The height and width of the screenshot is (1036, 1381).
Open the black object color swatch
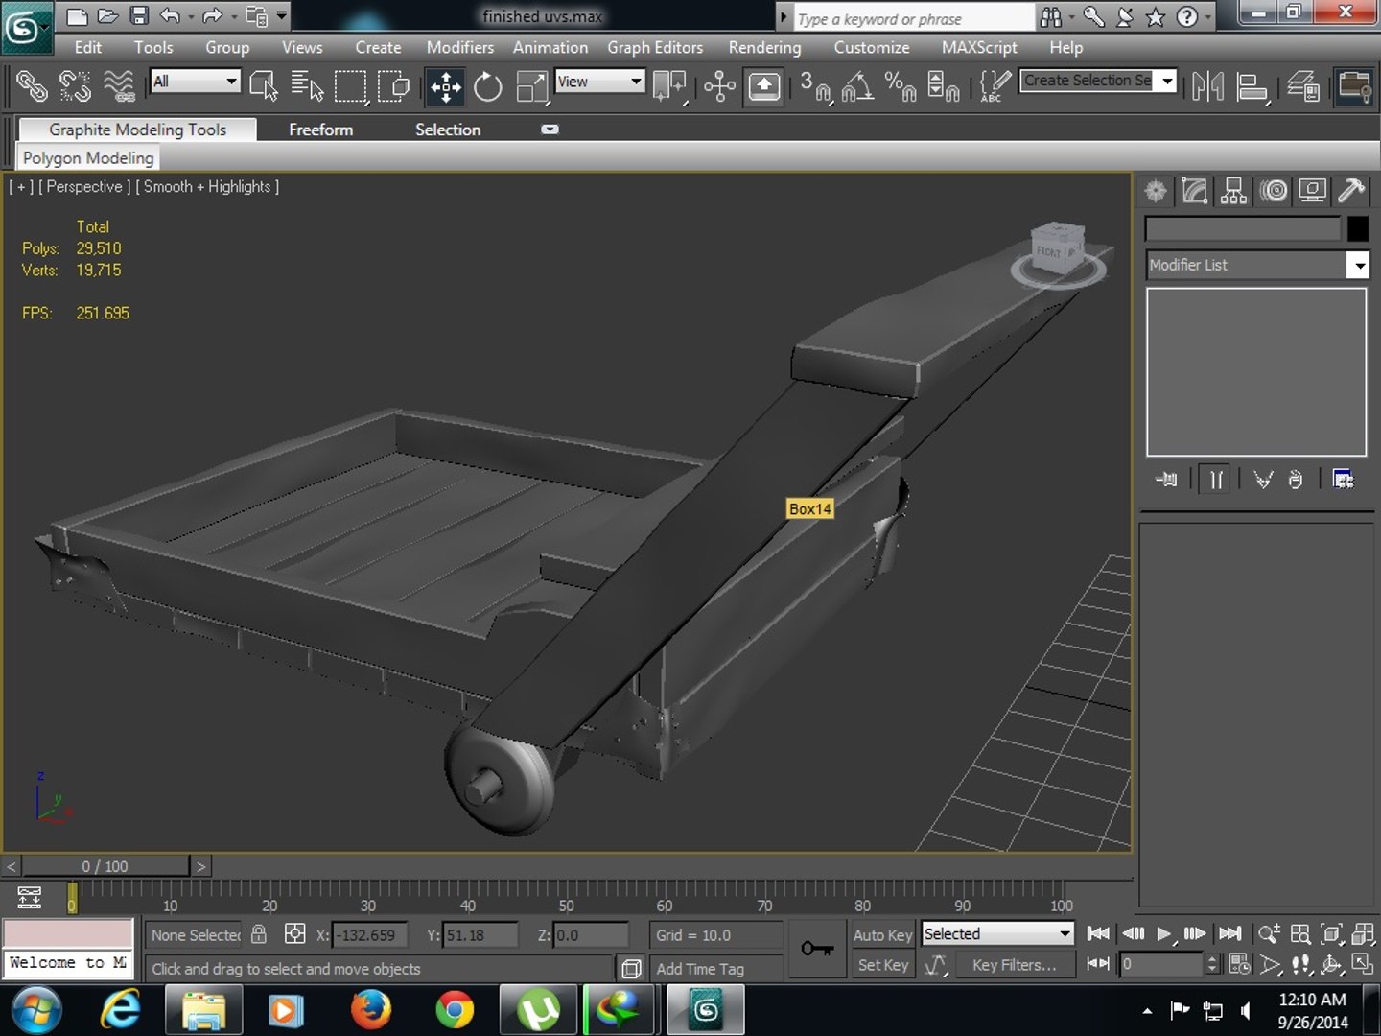(1358, 229)
